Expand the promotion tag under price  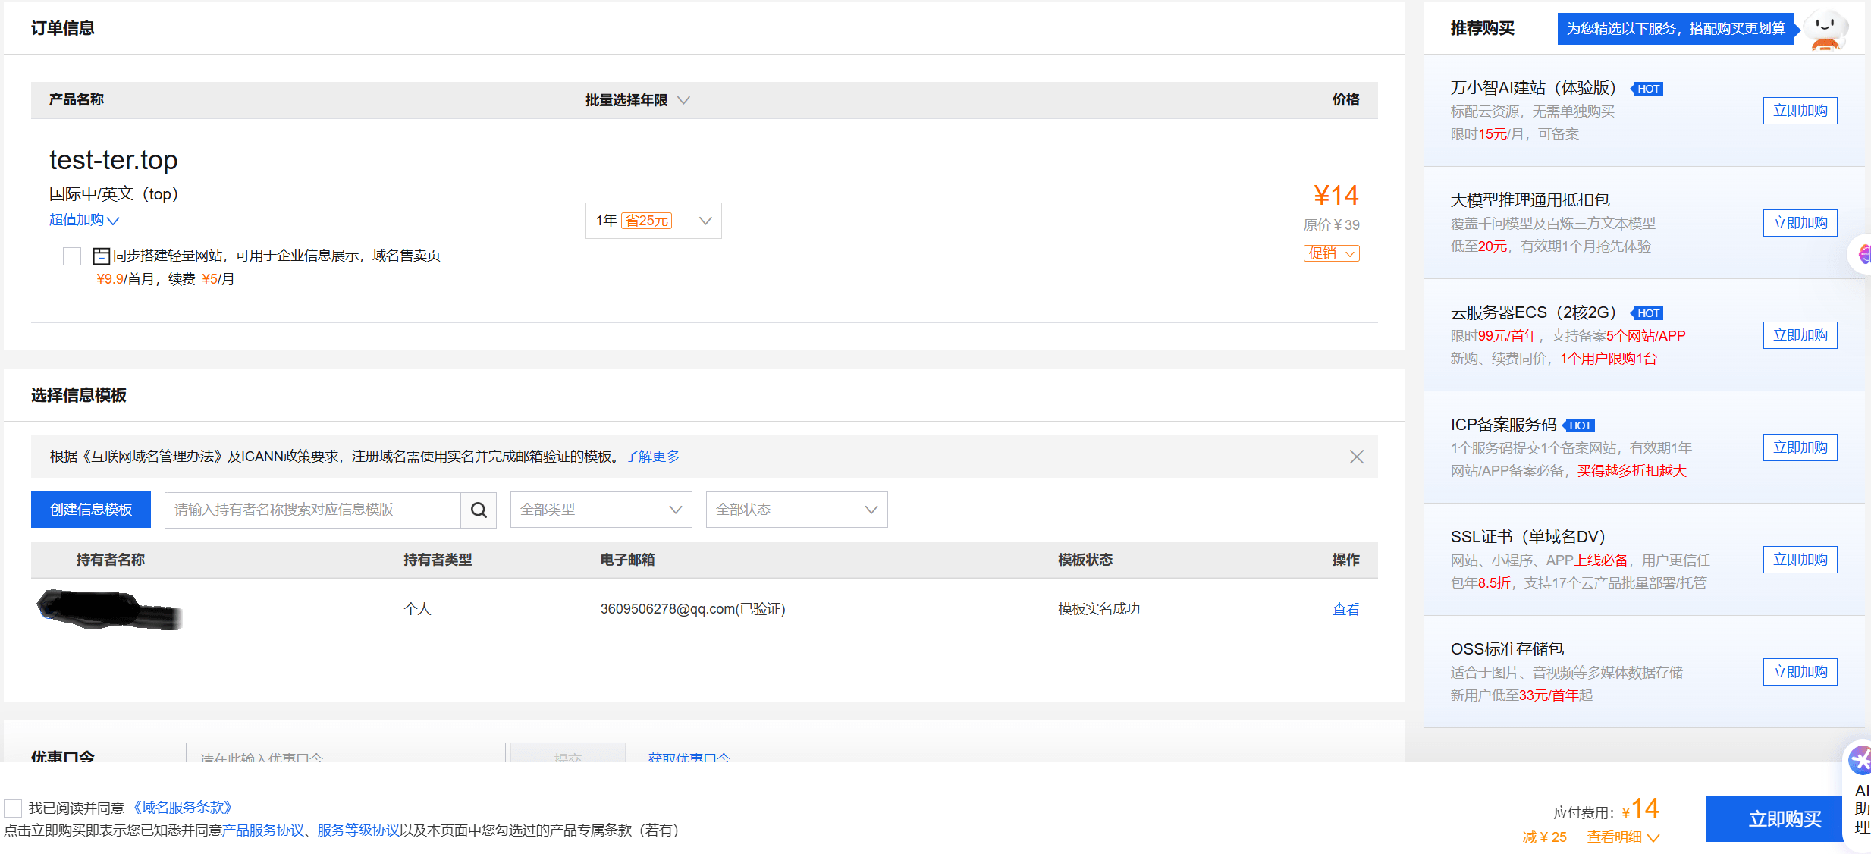click(1331, 253)
